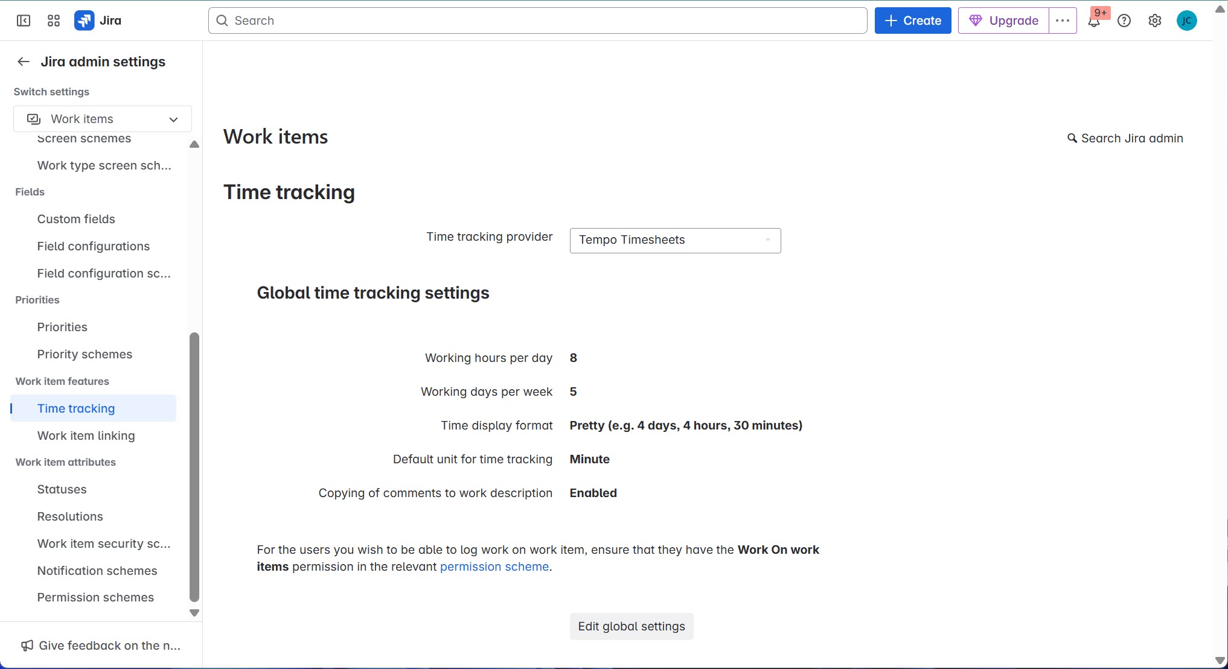1228x669 pixels.
Task: Click the Jira logo
Action: click(x=85, y=20)
